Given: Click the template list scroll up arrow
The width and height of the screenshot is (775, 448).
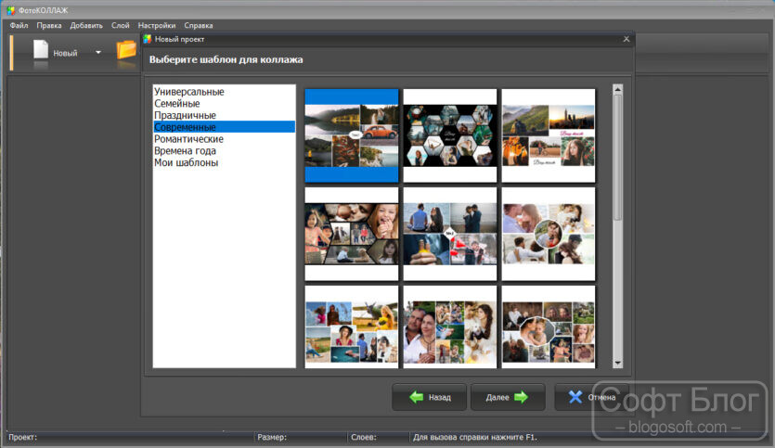Looking at the screenshot, I should [617, 89].
